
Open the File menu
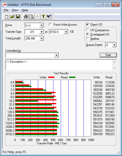coord(6,10)
